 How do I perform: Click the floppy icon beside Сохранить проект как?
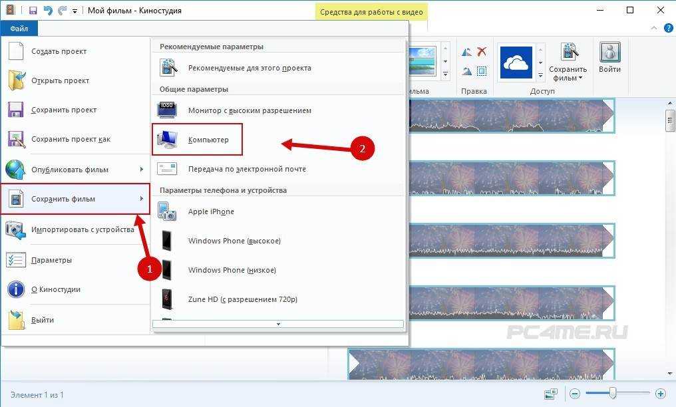(17, 140)
